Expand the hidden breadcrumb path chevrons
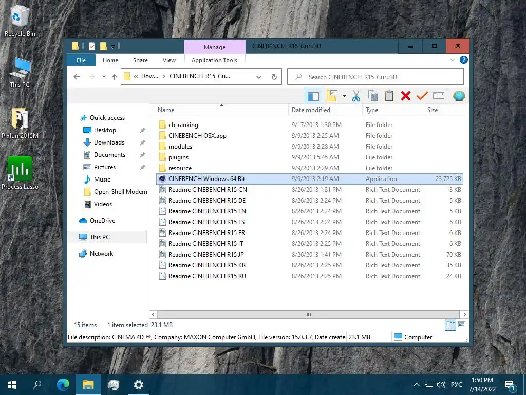The height and width of the screenshot is (395, 526). (x=136, y=76)
